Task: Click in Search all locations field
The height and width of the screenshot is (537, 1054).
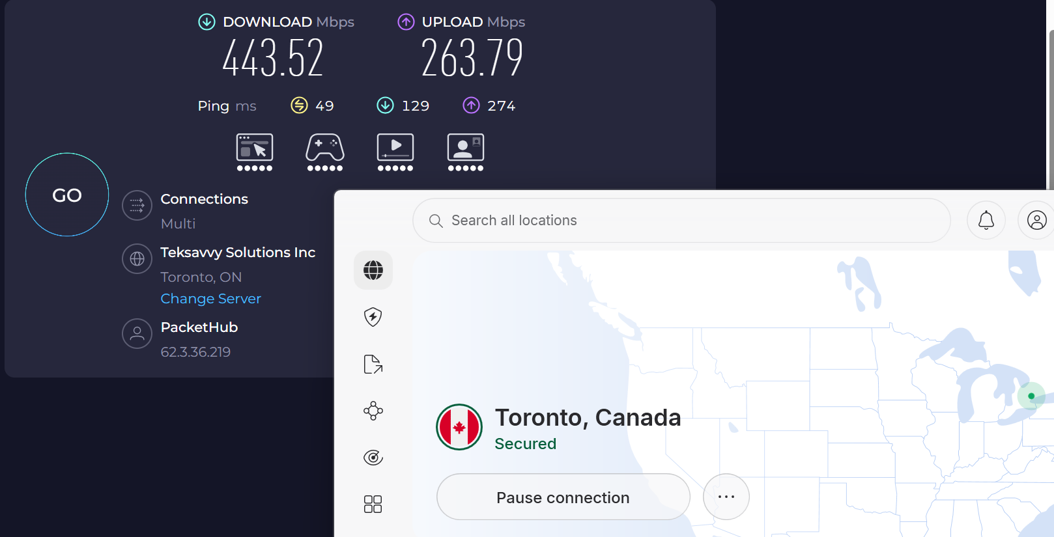Action: coord(681,221)
